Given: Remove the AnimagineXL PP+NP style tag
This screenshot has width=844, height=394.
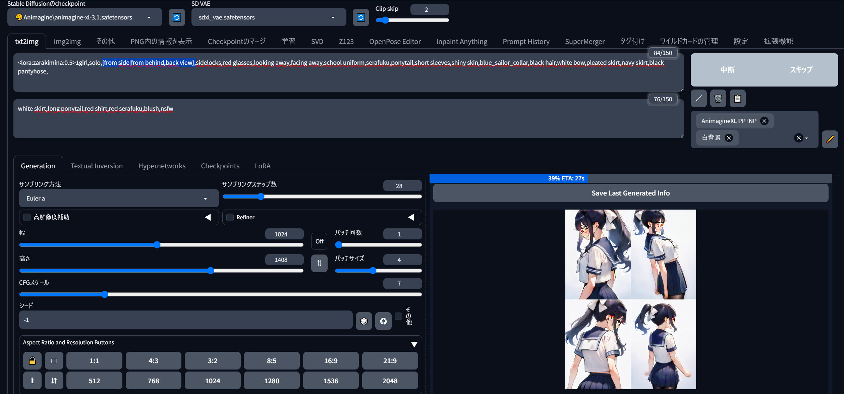Looking at the screenshot, I should point(764,121).
